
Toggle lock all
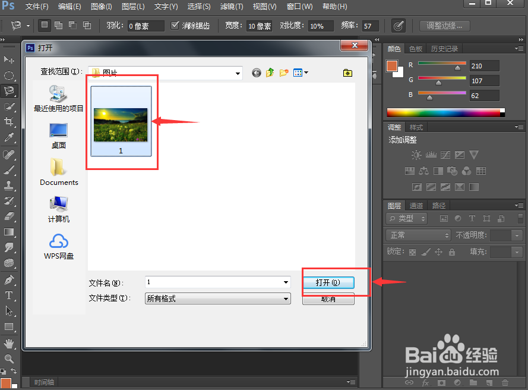452,252
